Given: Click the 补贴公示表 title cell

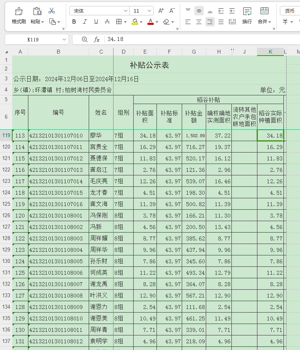Looking at the screenshot, I should pyautogui.click(x=149, y=65).
